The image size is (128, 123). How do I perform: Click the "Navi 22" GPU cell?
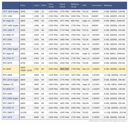[86, 108]
